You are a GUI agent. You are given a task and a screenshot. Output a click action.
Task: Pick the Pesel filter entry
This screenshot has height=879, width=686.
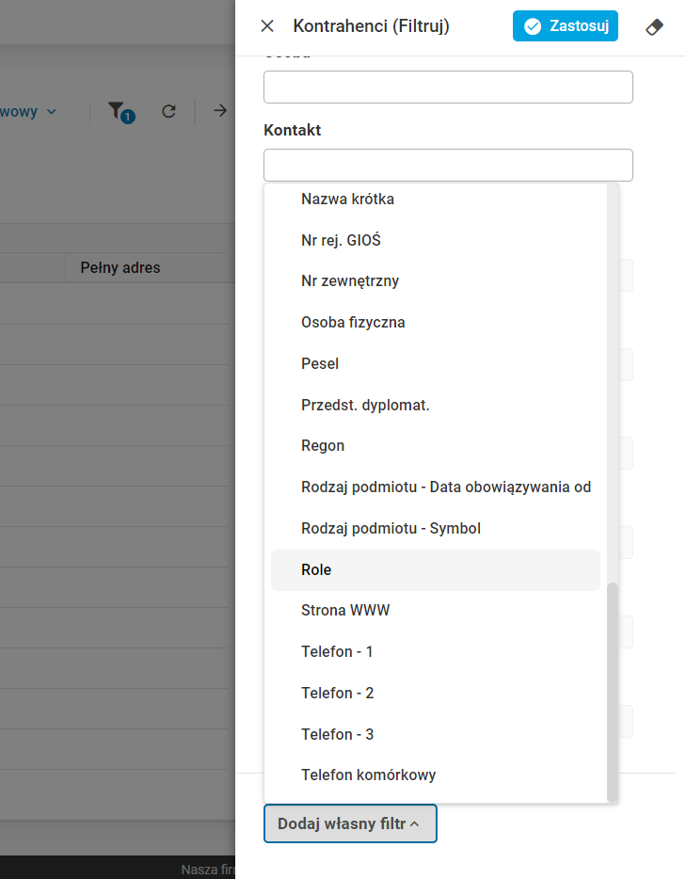(320, 363)
